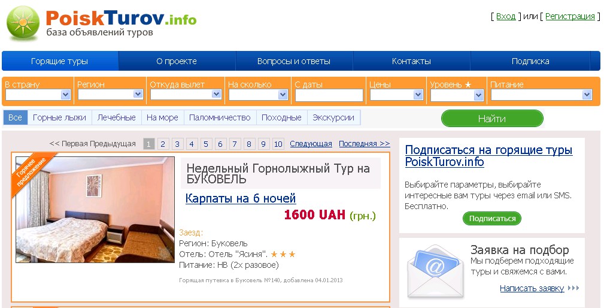Click the Заявка на подбор heading
This screenshot has width=604, height=308.
(x=520, y=250)
